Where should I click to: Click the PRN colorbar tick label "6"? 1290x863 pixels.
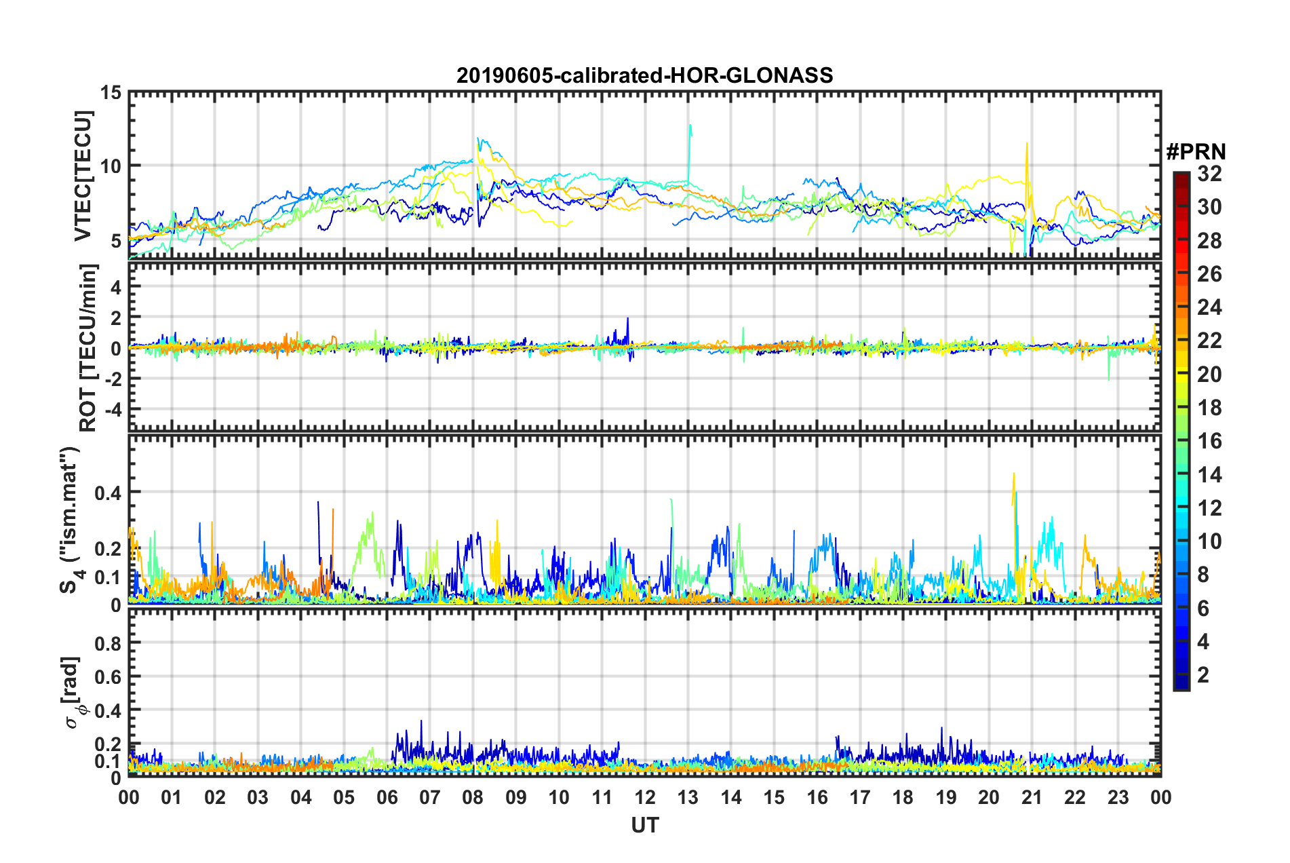[x=1203, y=609]
